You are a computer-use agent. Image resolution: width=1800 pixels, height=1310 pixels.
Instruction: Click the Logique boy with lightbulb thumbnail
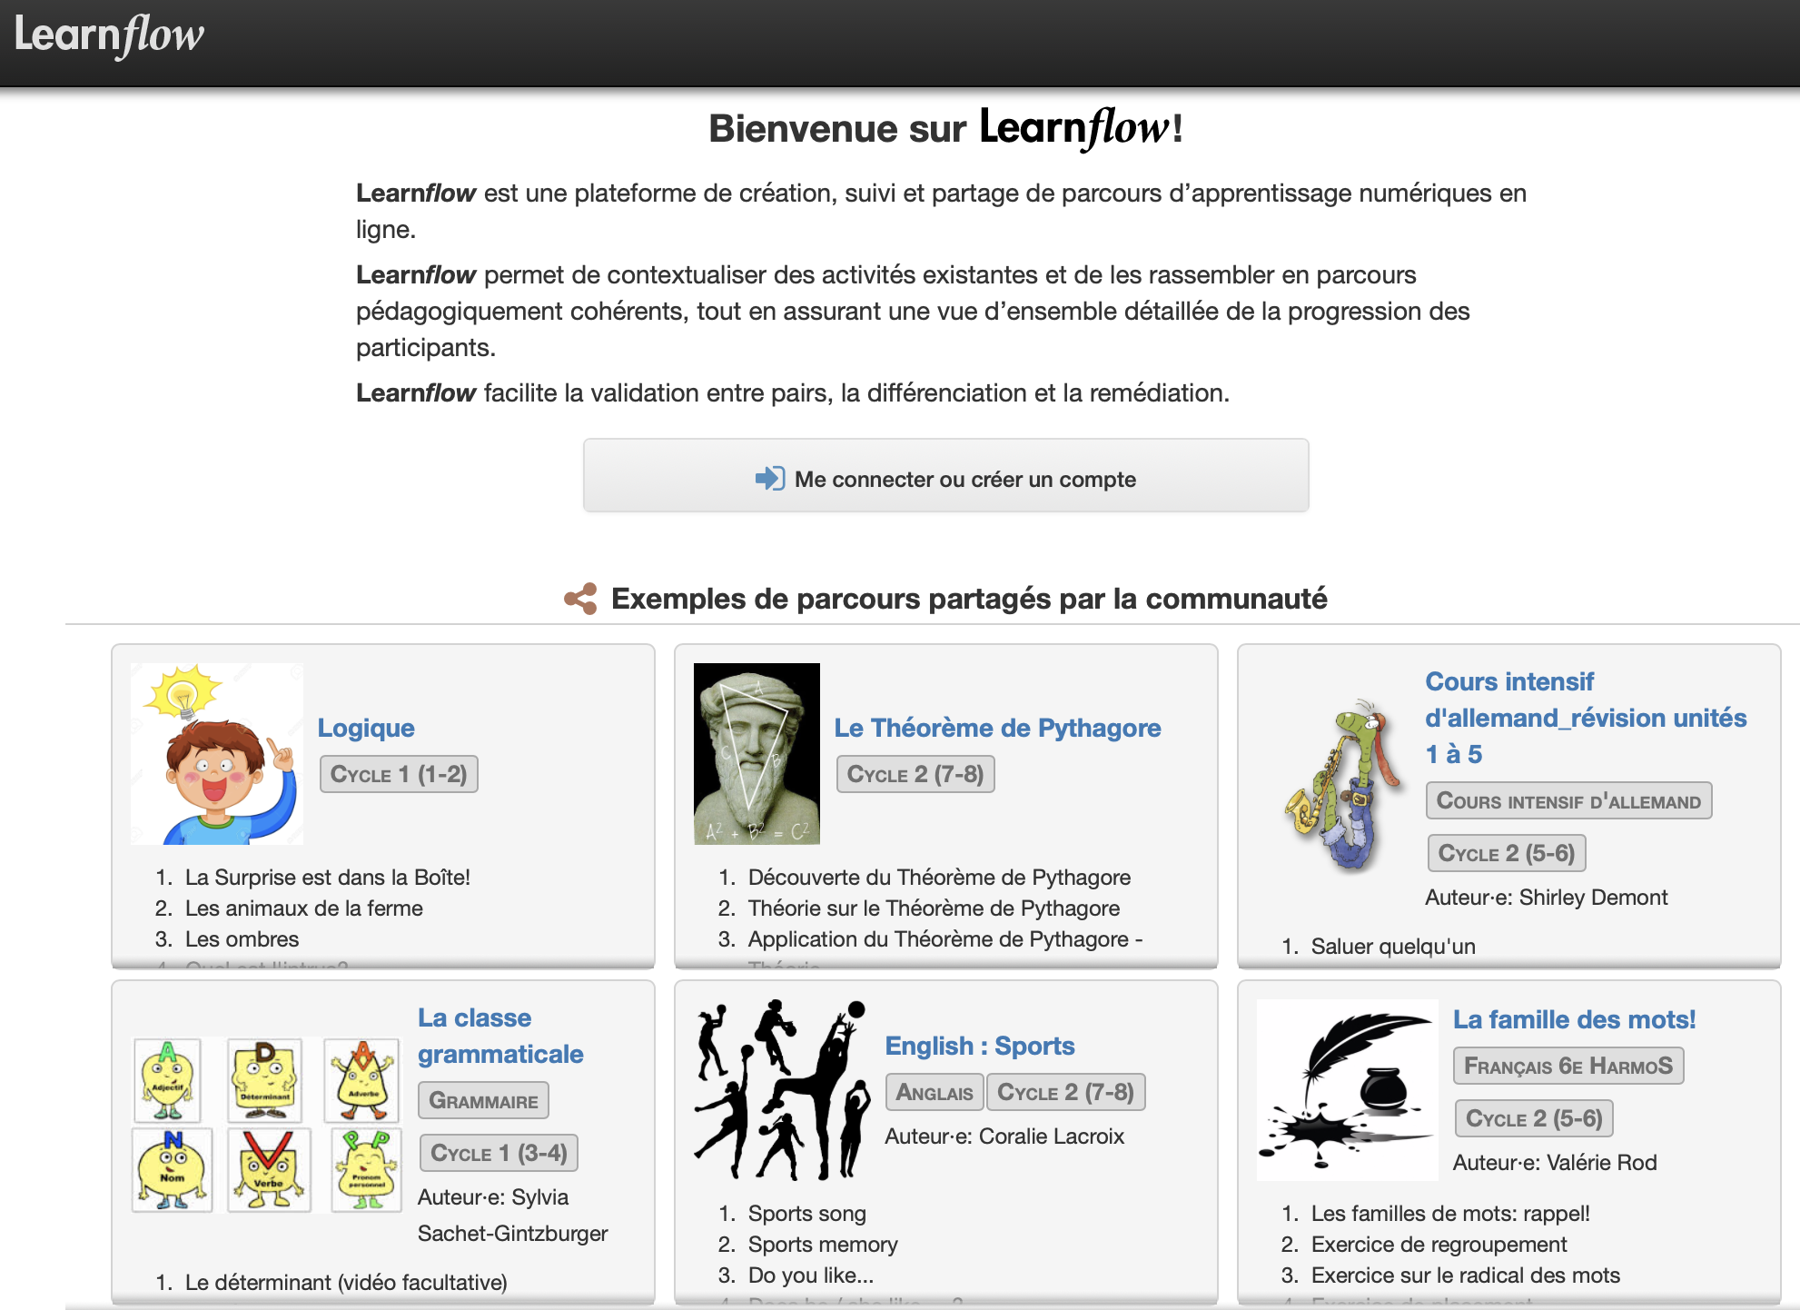pyautogui.click(x=217, y=754)
